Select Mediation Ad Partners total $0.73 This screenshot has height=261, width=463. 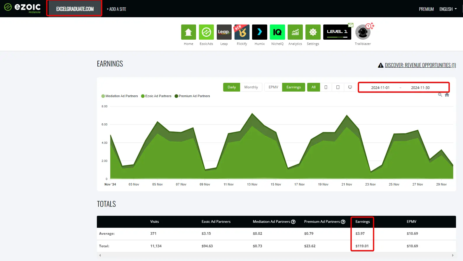click(257, 246)
